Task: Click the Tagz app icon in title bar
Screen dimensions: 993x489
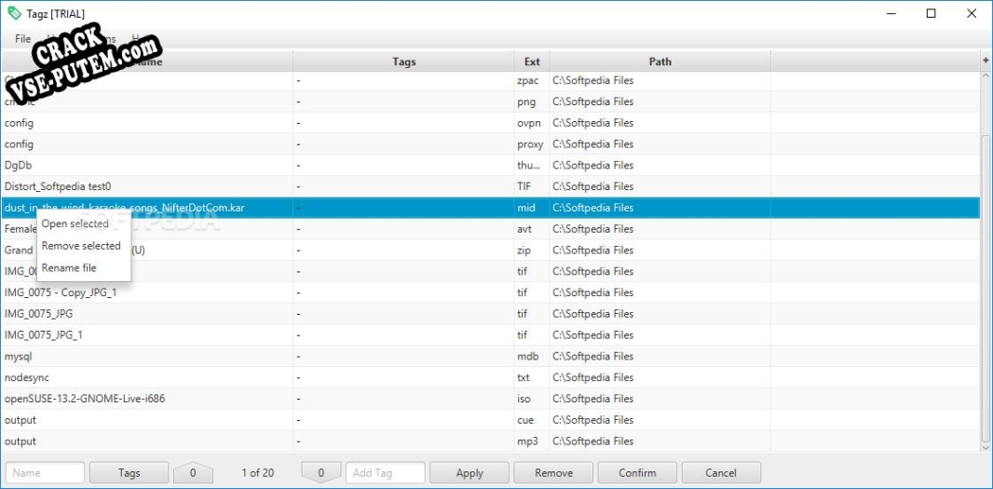Action: 14,14
